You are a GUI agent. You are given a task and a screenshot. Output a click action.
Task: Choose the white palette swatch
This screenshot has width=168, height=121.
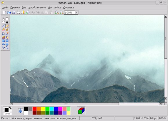point(26,113)
